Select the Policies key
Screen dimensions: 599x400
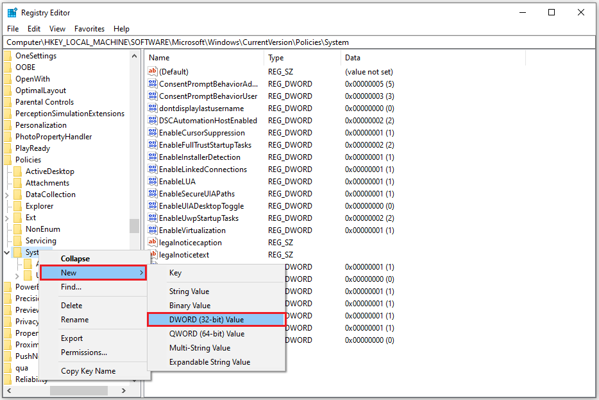click(28, 160)
